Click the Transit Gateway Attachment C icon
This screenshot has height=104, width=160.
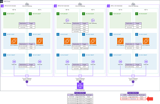133,76
